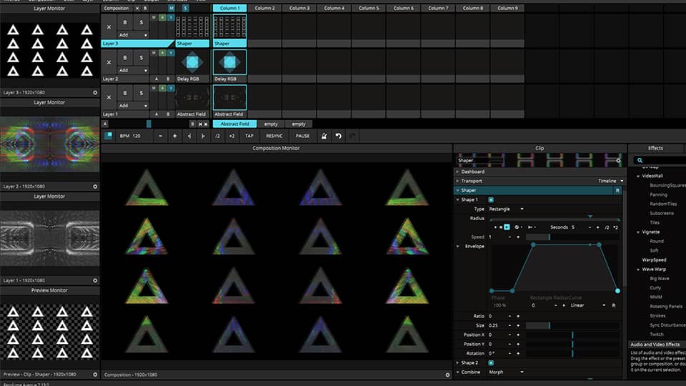The image size is (686, 386).
Task: Click the TAP tempo button
Action: click(249, 136)
